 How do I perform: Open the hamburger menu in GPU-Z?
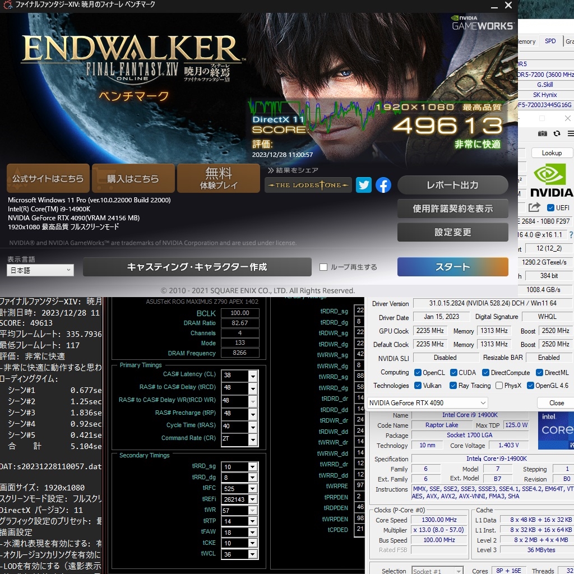coord(570,133)
